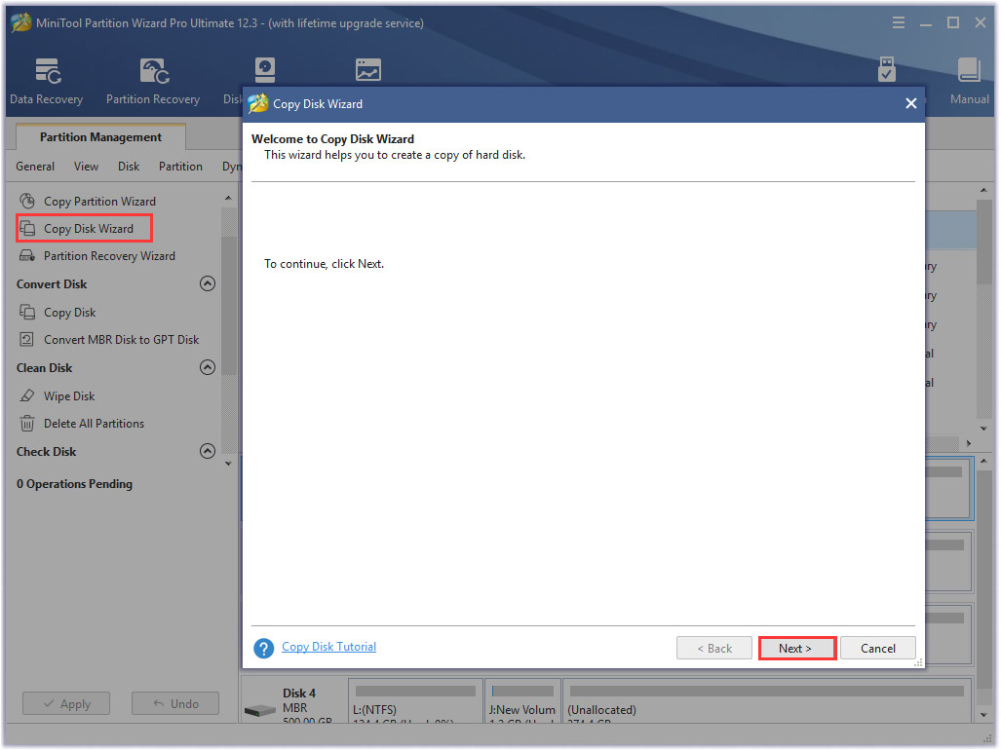Screen dimensions: 1001x750
Task: Select the J:New Volume partition block
Action: 522,701
